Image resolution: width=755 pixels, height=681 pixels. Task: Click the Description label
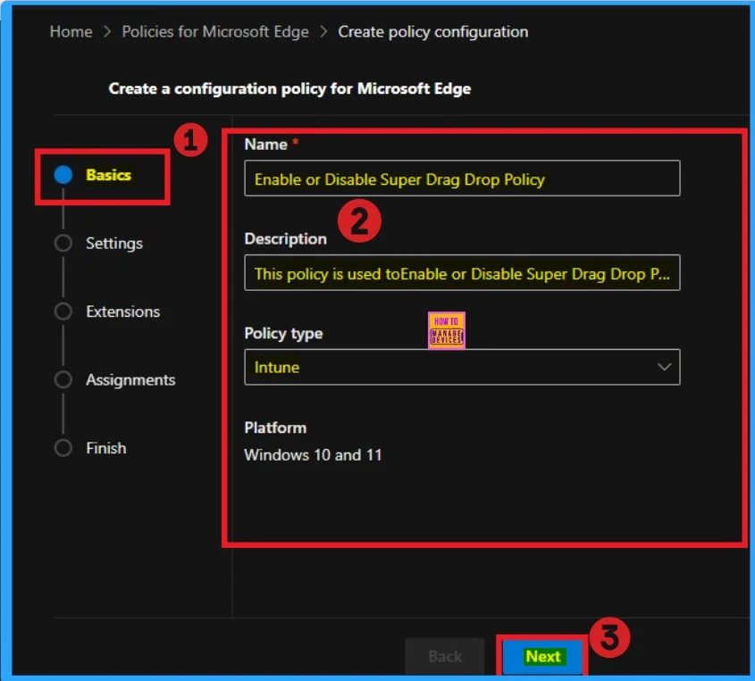click(x=286, y=239)
